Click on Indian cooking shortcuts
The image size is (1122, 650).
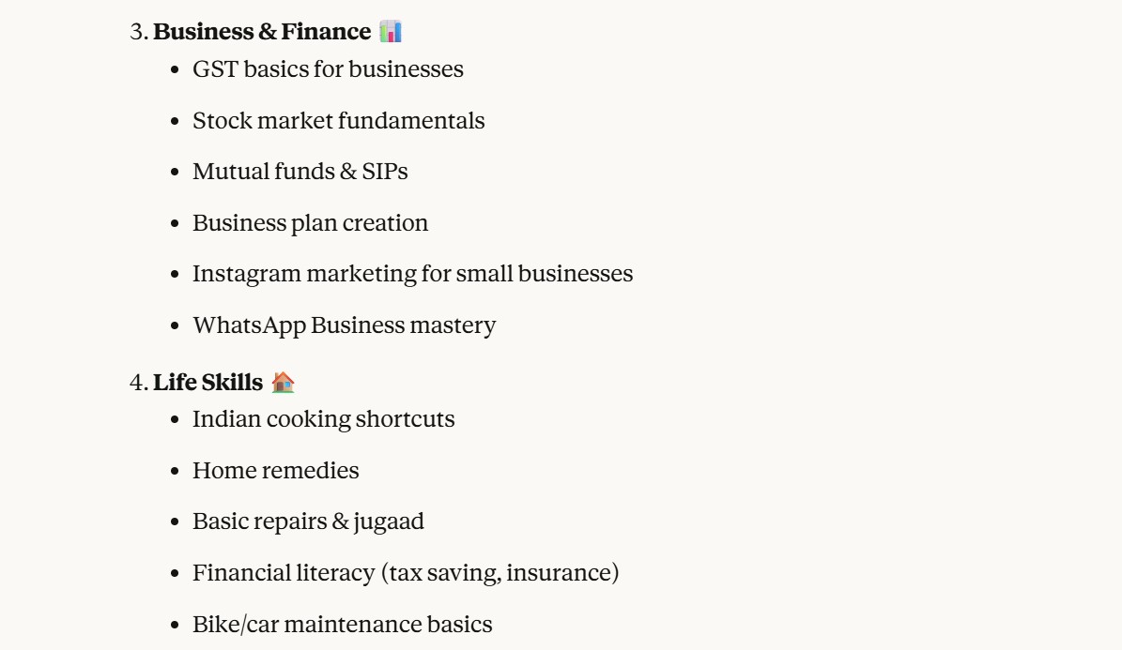coord(323,419)
